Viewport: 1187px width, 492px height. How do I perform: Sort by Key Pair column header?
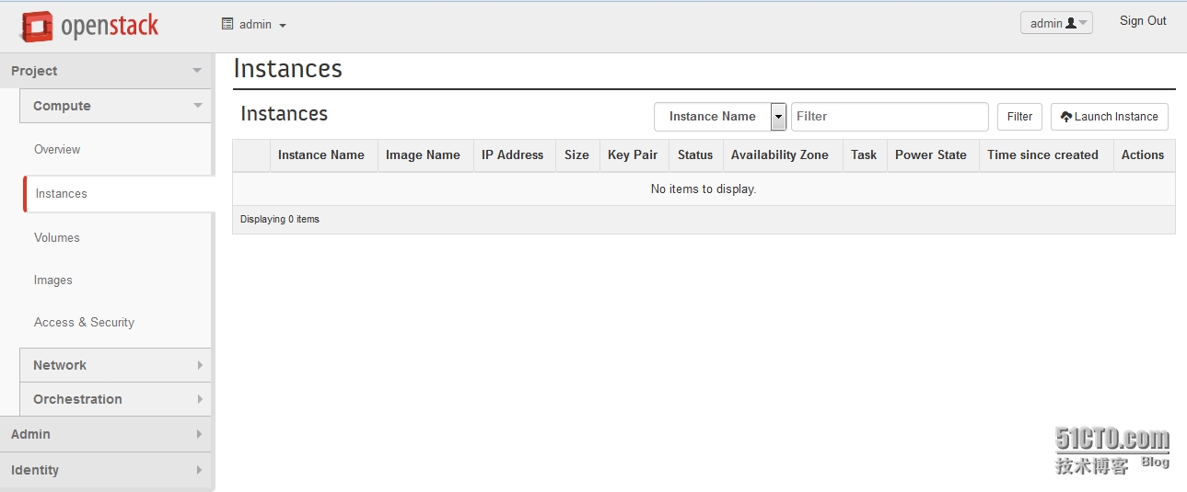633,154
